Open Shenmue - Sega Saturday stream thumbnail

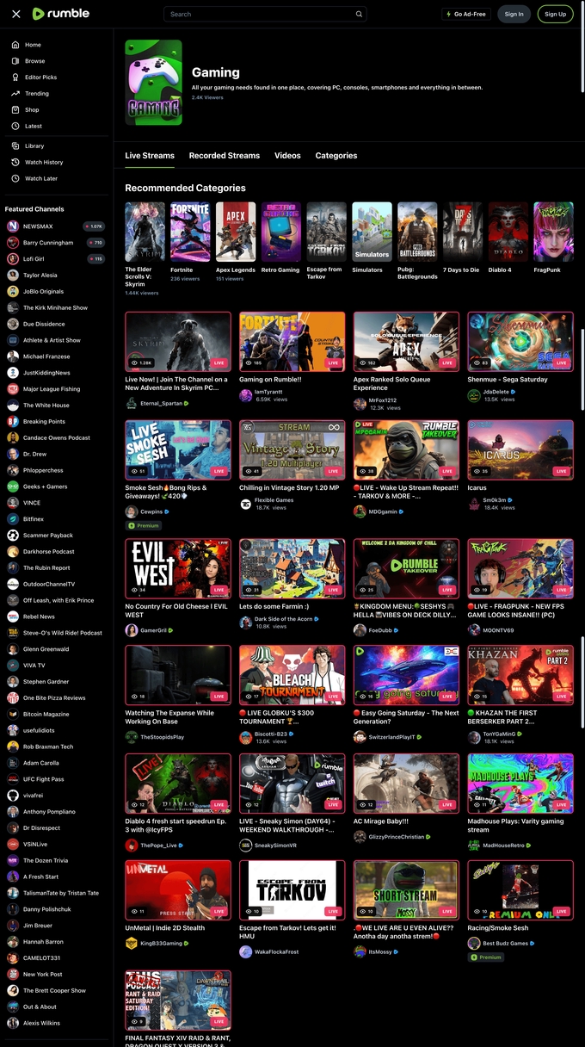click(520, 341)
